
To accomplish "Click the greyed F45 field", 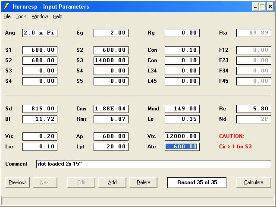I will point(254,81).
